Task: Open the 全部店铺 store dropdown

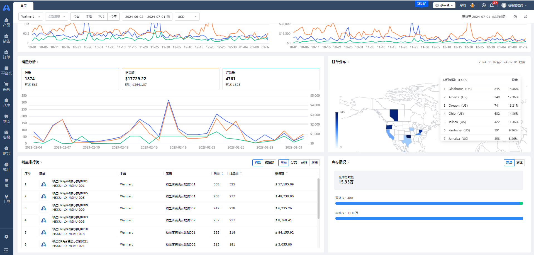Action: [57, 16]
